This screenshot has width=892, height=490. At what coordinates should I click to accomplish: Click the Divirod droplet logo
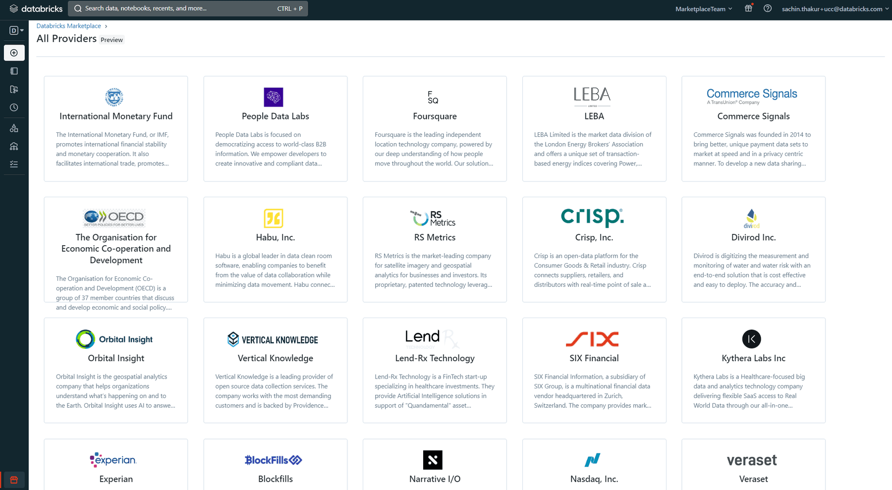(x=752, y=218)
